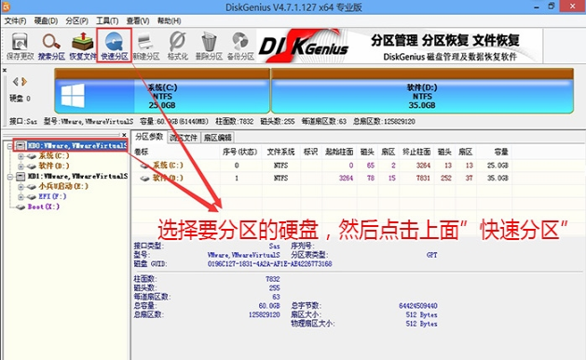Click the 序号(状态) column header

click(239, 152)
